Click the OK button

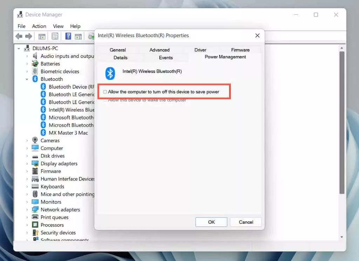coord(211,222)
